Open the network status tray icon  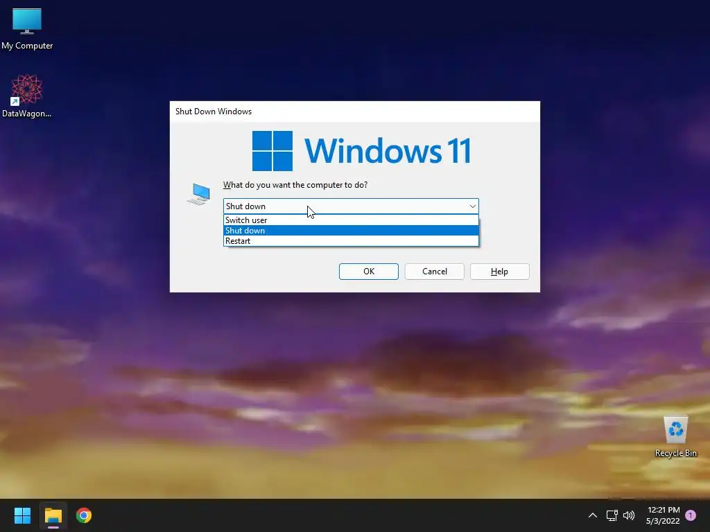[612, 515]
